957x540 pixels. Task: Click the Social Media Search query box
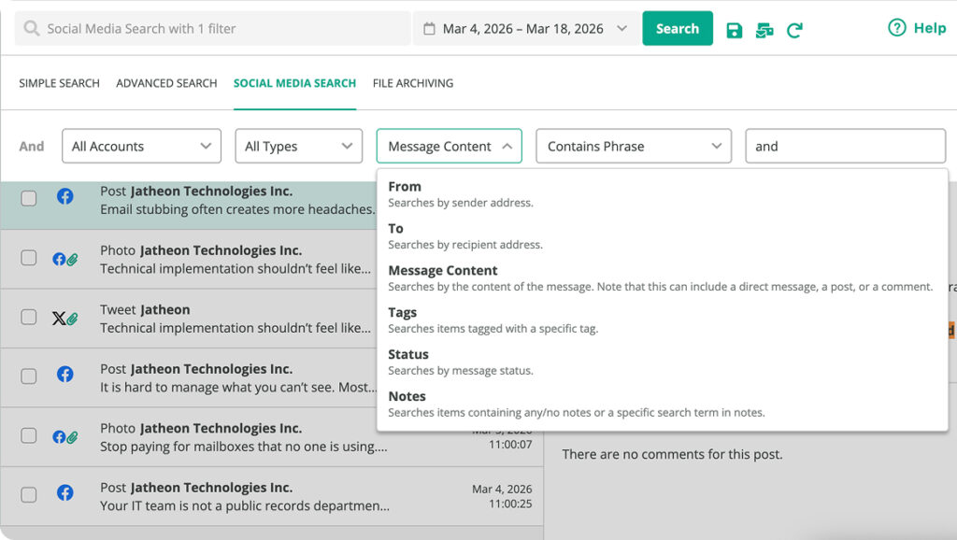[212, 28]
